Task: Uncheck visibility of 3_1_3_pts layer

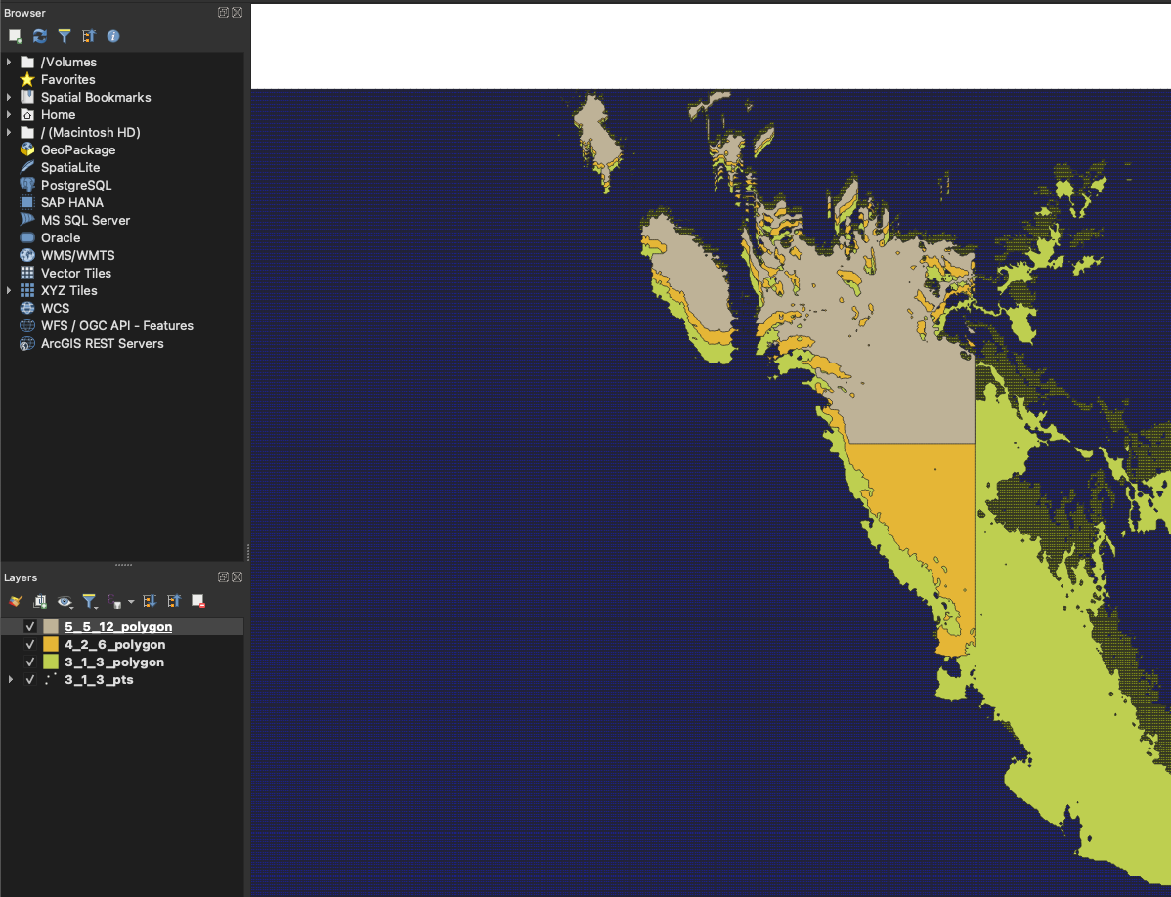Action: coord(28,679)
